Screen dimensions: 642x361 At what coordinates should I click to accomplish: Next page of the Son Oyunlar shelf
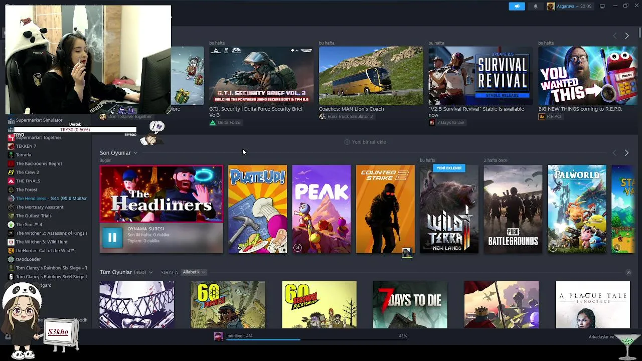[x=626, y=153]
